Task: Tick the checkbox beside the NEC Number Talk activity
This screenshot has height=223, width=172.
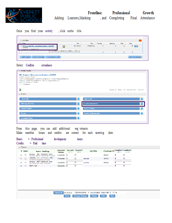Action: pyautogui.click(x=21, y=46)
